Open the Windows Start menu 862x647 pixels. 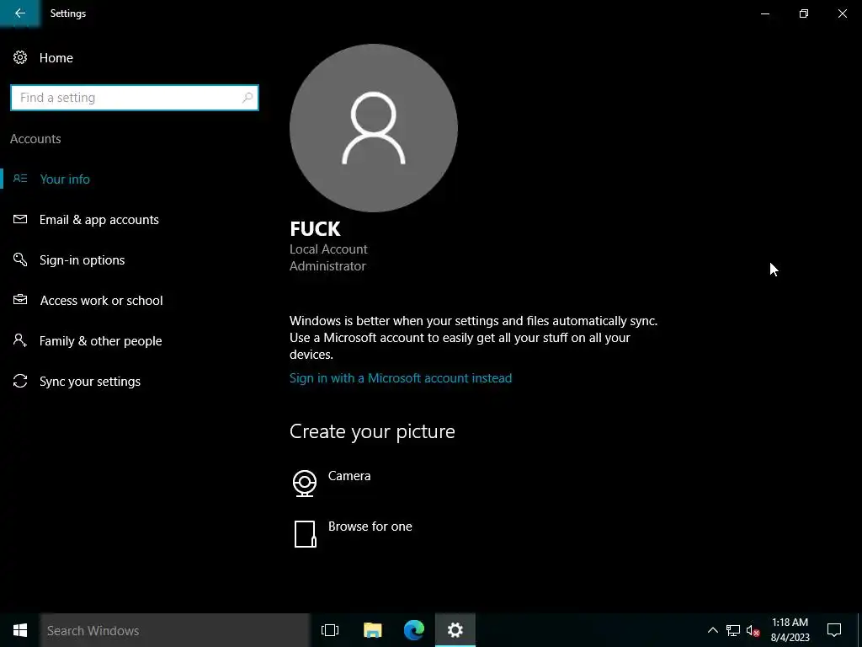pyautogui.click(x=20, y=630)
